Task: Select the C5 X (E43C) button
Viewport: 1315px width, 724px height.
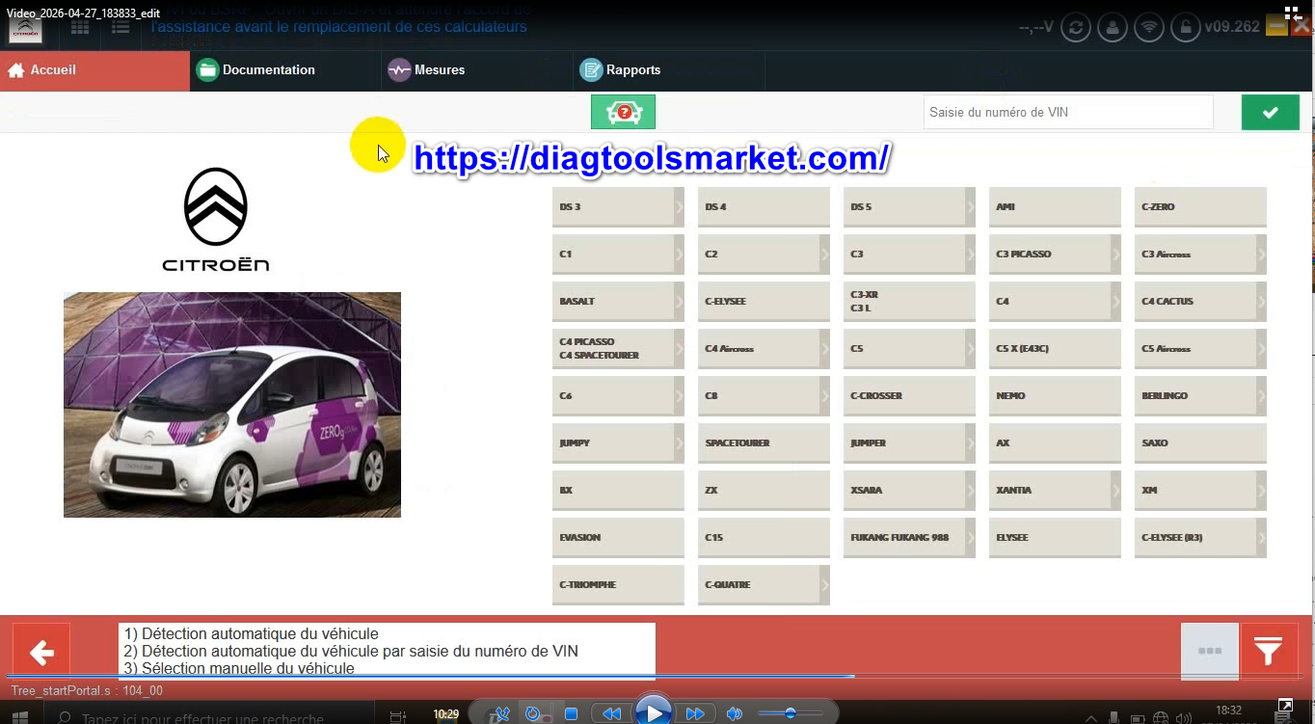Action: 1055,349
